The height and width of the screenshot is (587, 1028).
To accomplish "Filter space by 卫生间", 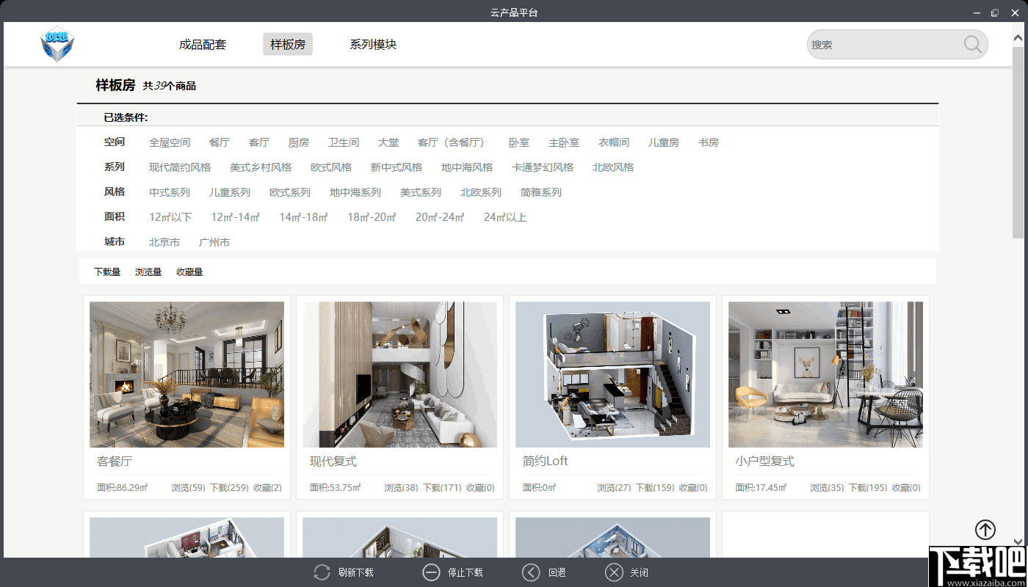I will coord(344,142).
